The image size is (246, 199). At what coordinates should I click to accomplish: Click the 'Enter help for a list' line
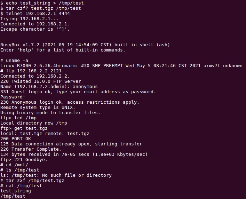coord(63,50)
